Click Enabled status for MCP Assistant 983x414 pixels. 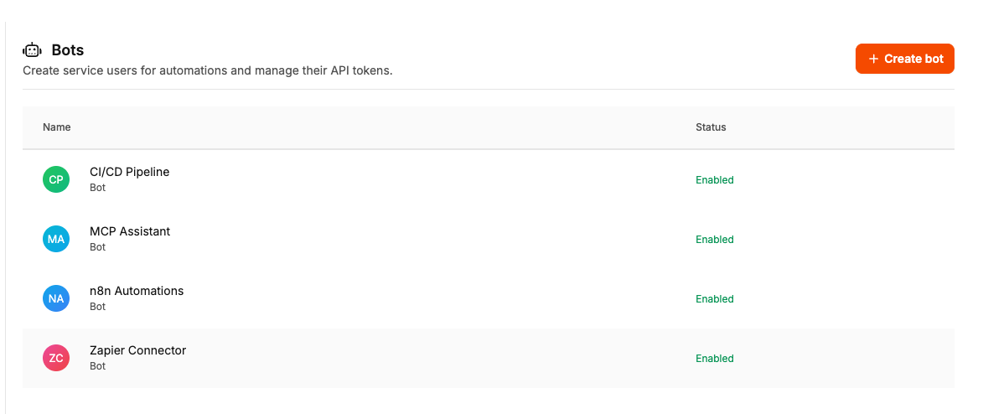(714, 240)
